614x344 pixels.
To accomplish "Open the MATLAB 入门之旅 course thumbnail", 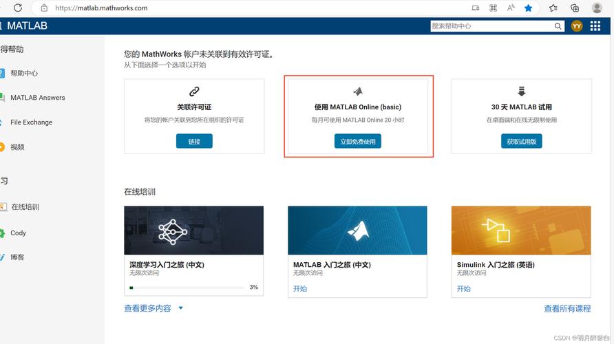I will tap(357, 230).
